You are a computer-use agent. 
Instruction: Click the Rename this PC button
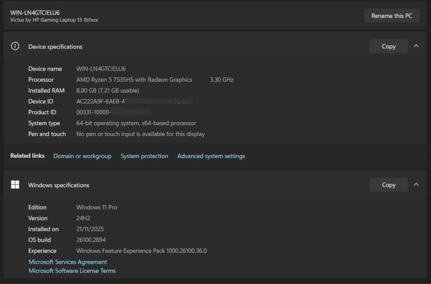click(x=392, y=16)
